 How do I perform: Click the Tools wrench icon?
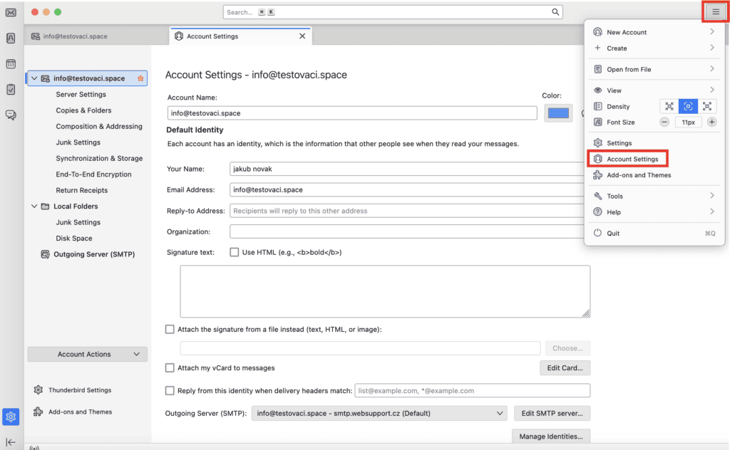[x=598, y=196]
